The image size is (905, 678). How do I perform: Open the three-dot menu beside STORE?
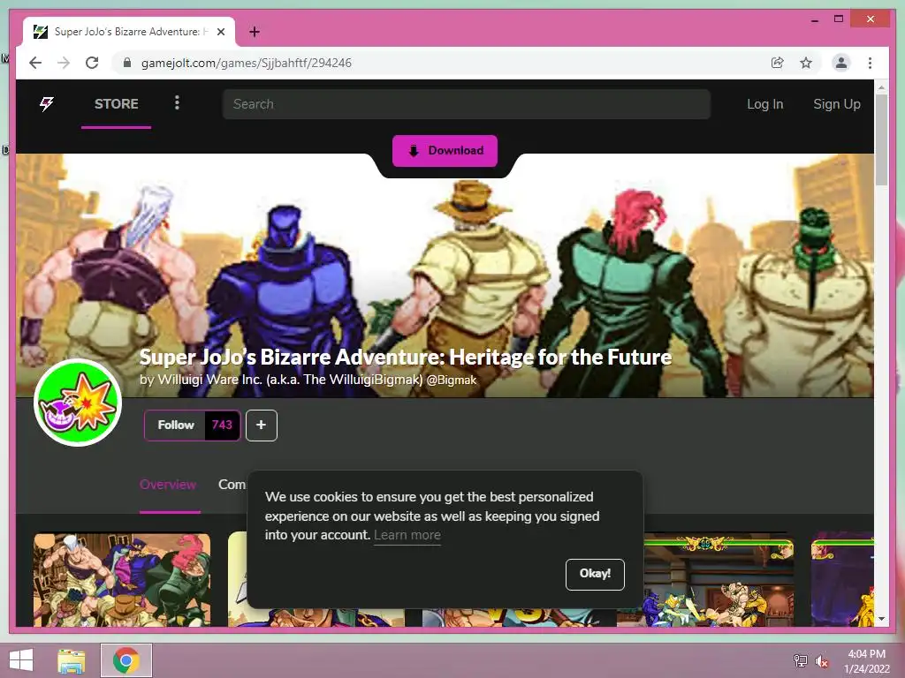(x=177, y=102)
